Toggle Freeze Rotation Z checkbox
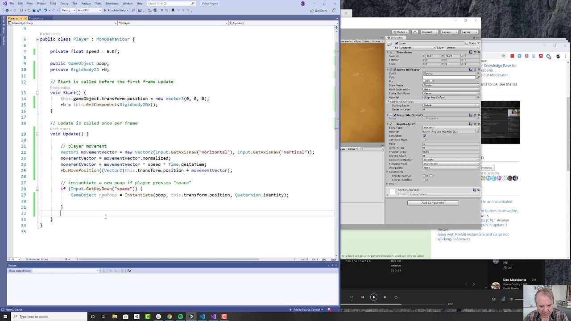 pyautogui.click(x=424, y=180)
